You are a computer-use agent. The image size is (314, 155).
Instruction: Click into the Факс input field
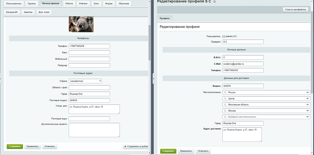click(89, 52)
